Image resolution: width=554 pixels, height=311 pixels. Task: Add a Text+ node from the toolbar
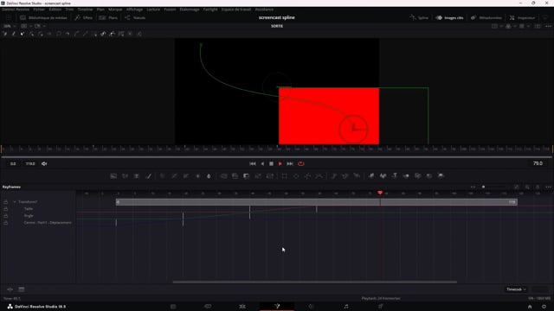[x=137, y=176]
